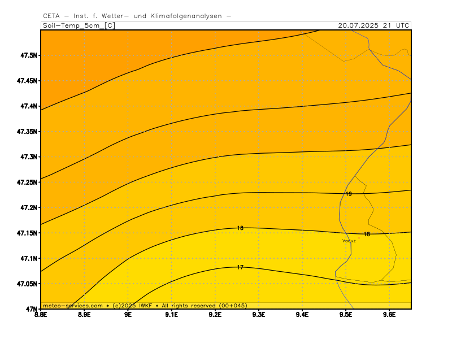Viewport: 452px width, 339px height.
Task: Select the 47N latitude label
Action: point(32,309)
